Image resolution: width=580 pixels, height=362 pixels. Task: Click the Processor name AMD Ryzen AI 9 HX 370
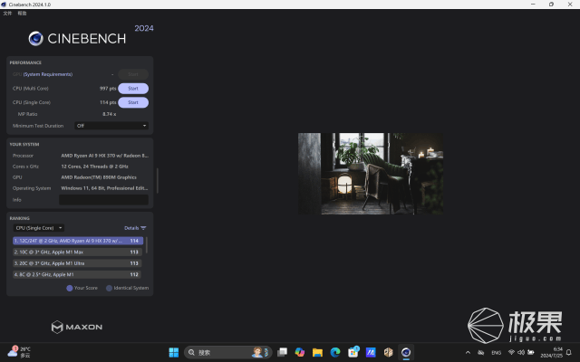[105, 156]
